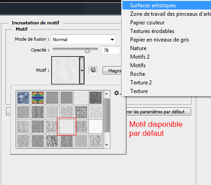Click the paramètres par défaut button
The image size is (211, 185).
click(x=159, y=112)
